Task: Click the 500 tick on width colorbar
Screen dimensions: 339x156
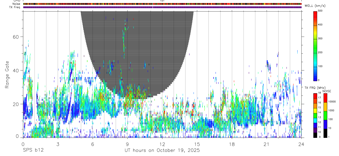Action: [321, 11]
